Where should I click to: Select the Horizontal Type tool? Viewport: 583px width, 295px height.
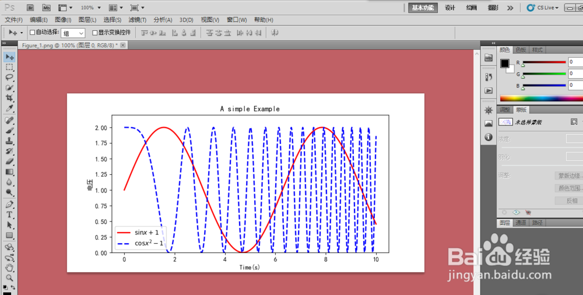(x=10, y=215)
